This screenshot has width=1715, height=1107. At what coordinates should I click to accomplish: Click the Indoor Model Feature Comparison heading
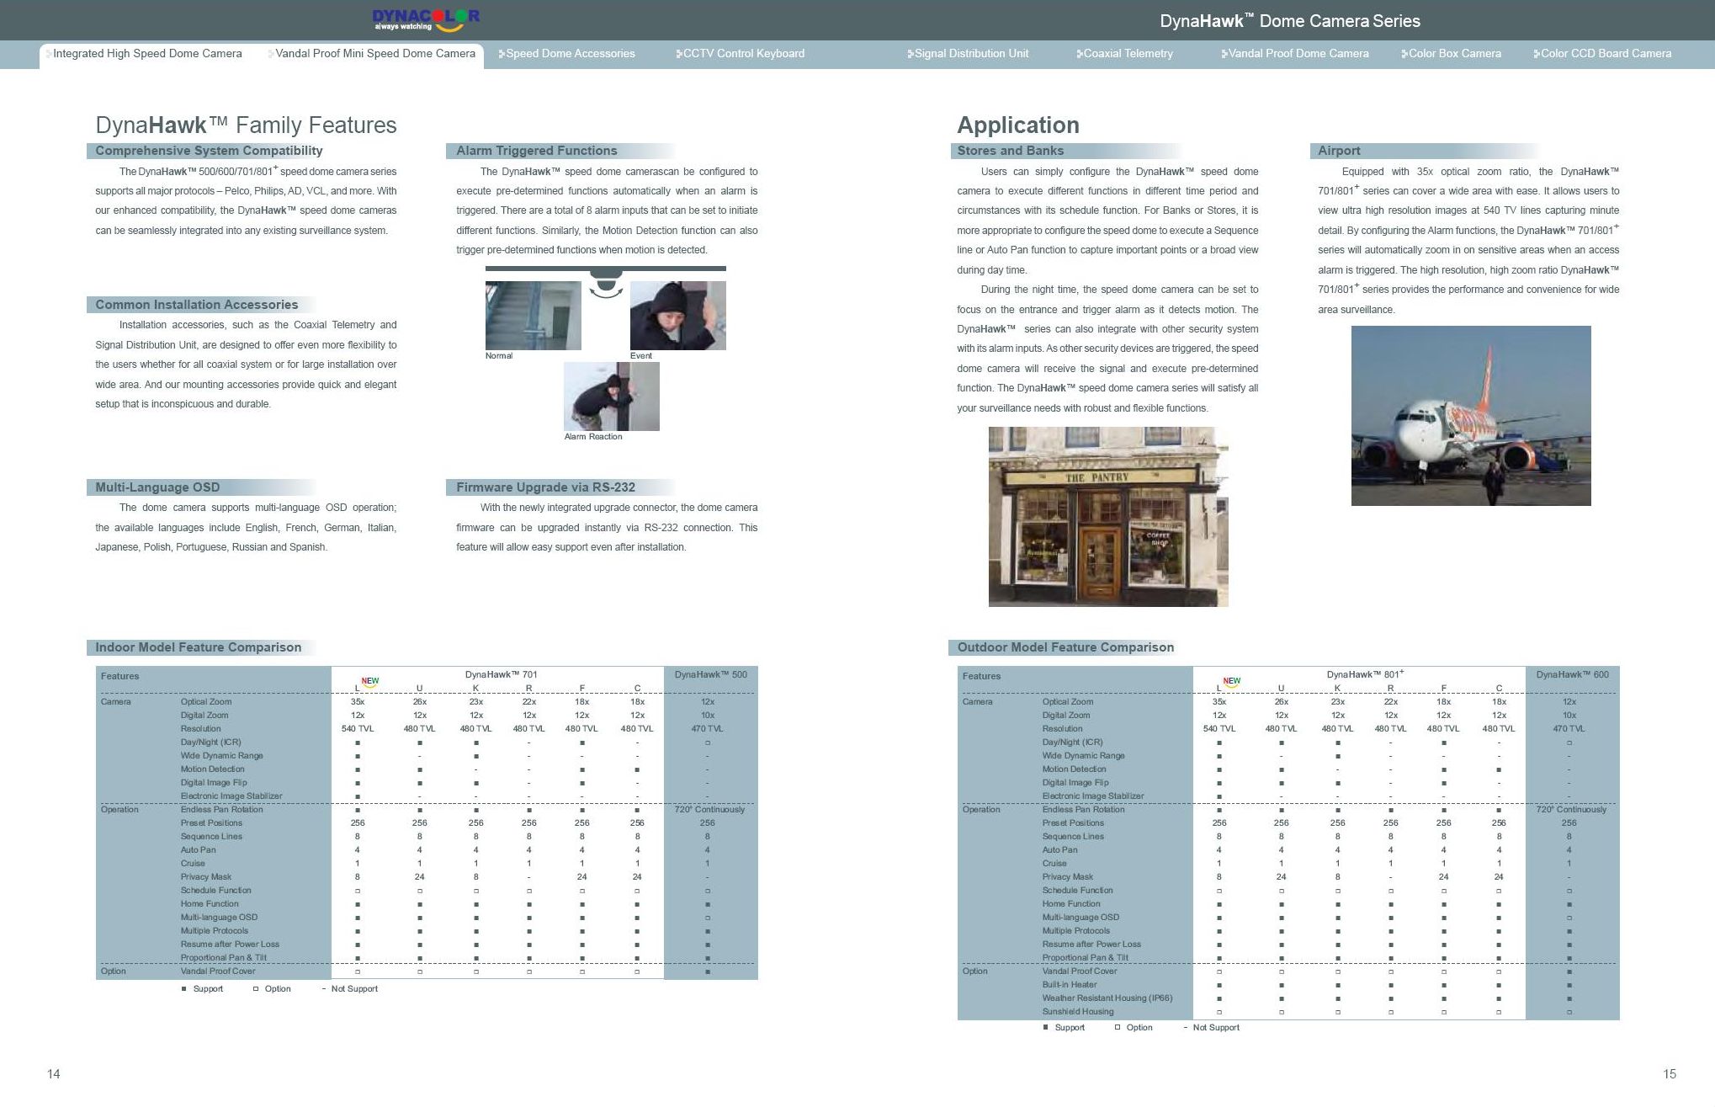[198, 647]
